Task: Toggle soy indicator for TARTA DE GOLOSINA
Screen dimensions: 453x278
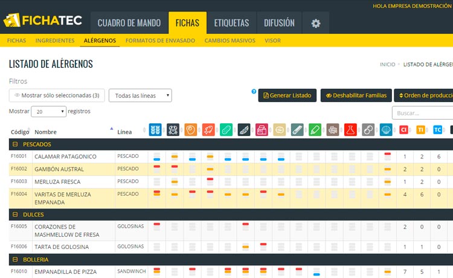Action: click(246, 247)
